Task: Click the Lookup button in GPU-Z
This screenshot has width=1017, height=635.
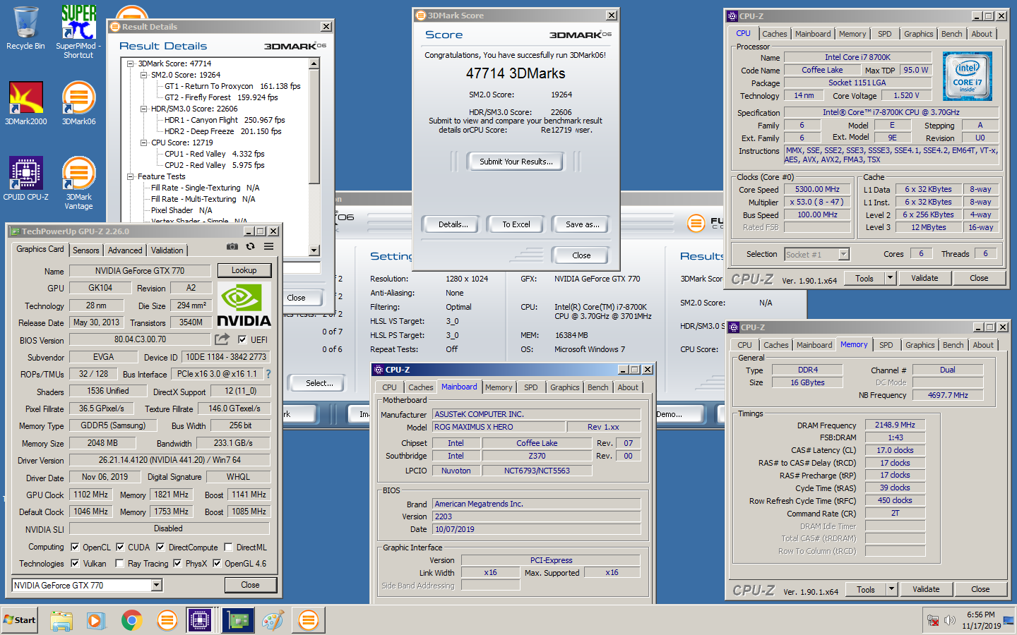Action: [244, 270]
